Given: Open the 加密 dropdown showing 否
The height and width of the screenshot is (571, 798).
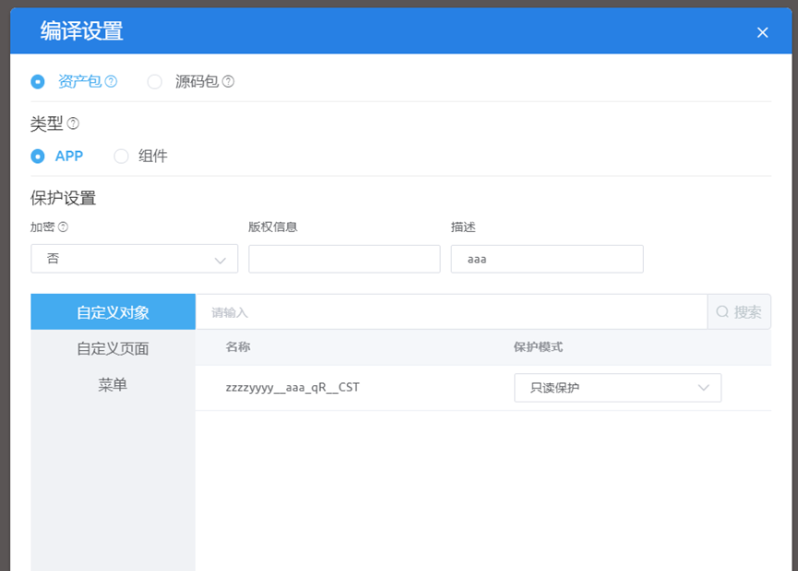Looking at the screenshot, I should click(135, 259).
